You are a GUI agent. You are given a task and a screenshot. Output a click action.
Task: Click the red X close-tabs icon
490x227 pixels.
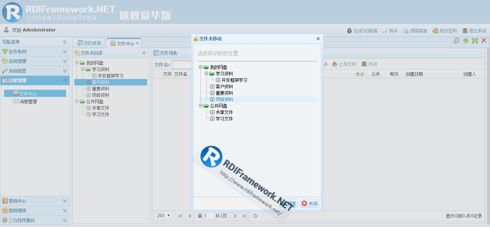(484, 41)
